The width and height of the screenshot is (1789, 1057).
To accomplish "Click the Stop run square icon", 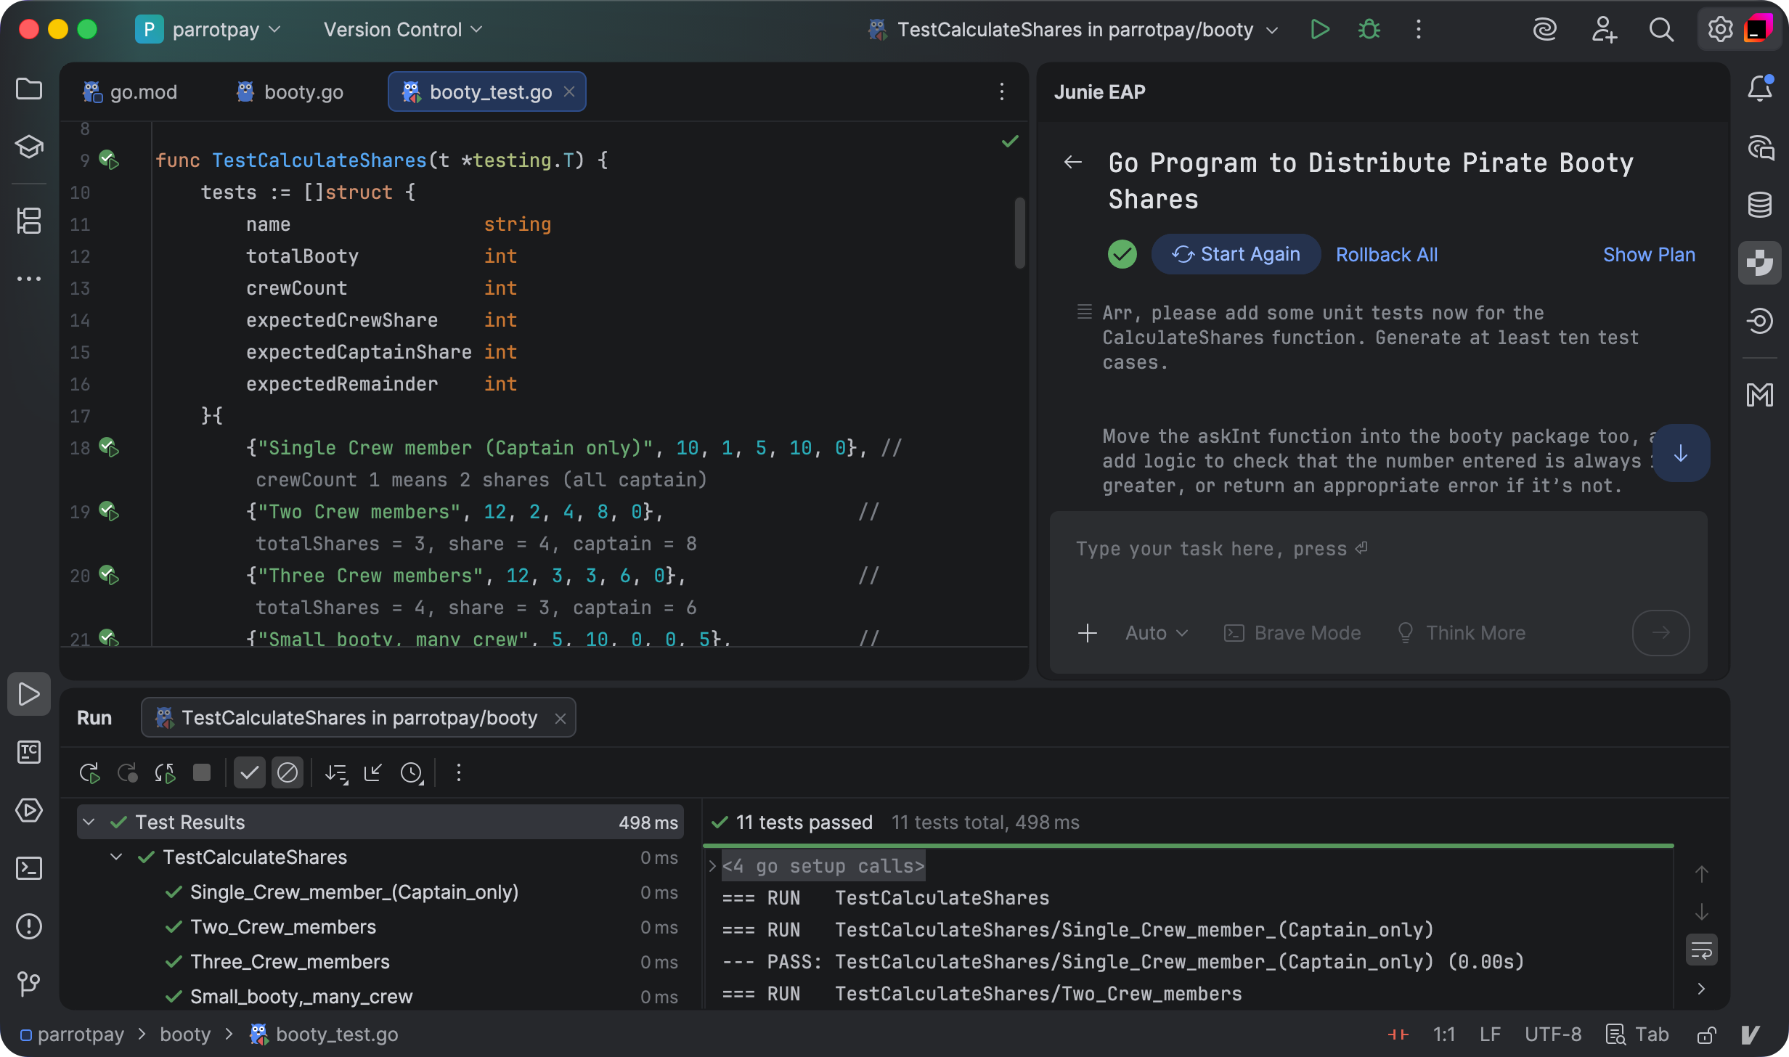I will (x=202, y=773).
